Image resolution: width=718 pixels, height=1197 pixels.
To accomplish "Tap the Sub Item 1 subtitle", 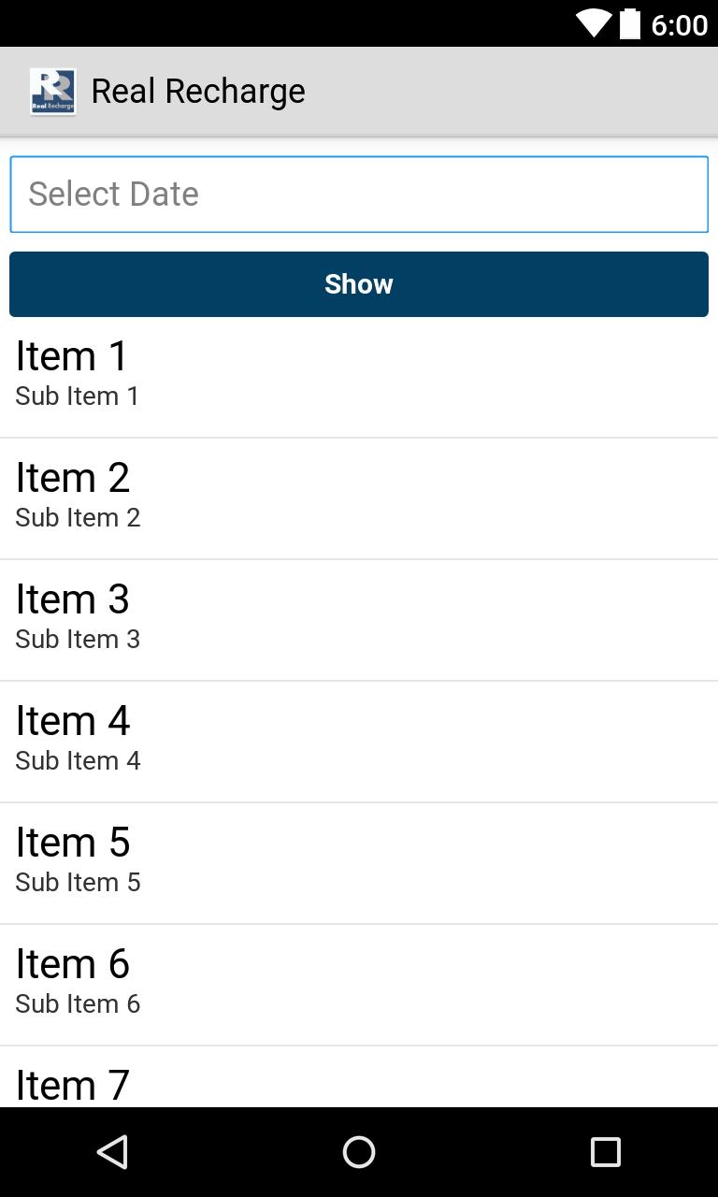I will 78,396.
